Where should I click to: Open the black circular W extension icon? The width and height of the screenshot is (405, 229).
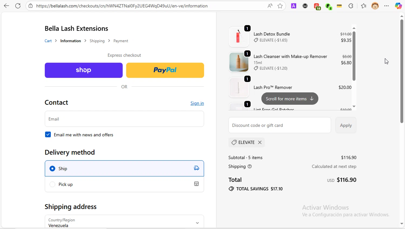[x=305, y=6]
